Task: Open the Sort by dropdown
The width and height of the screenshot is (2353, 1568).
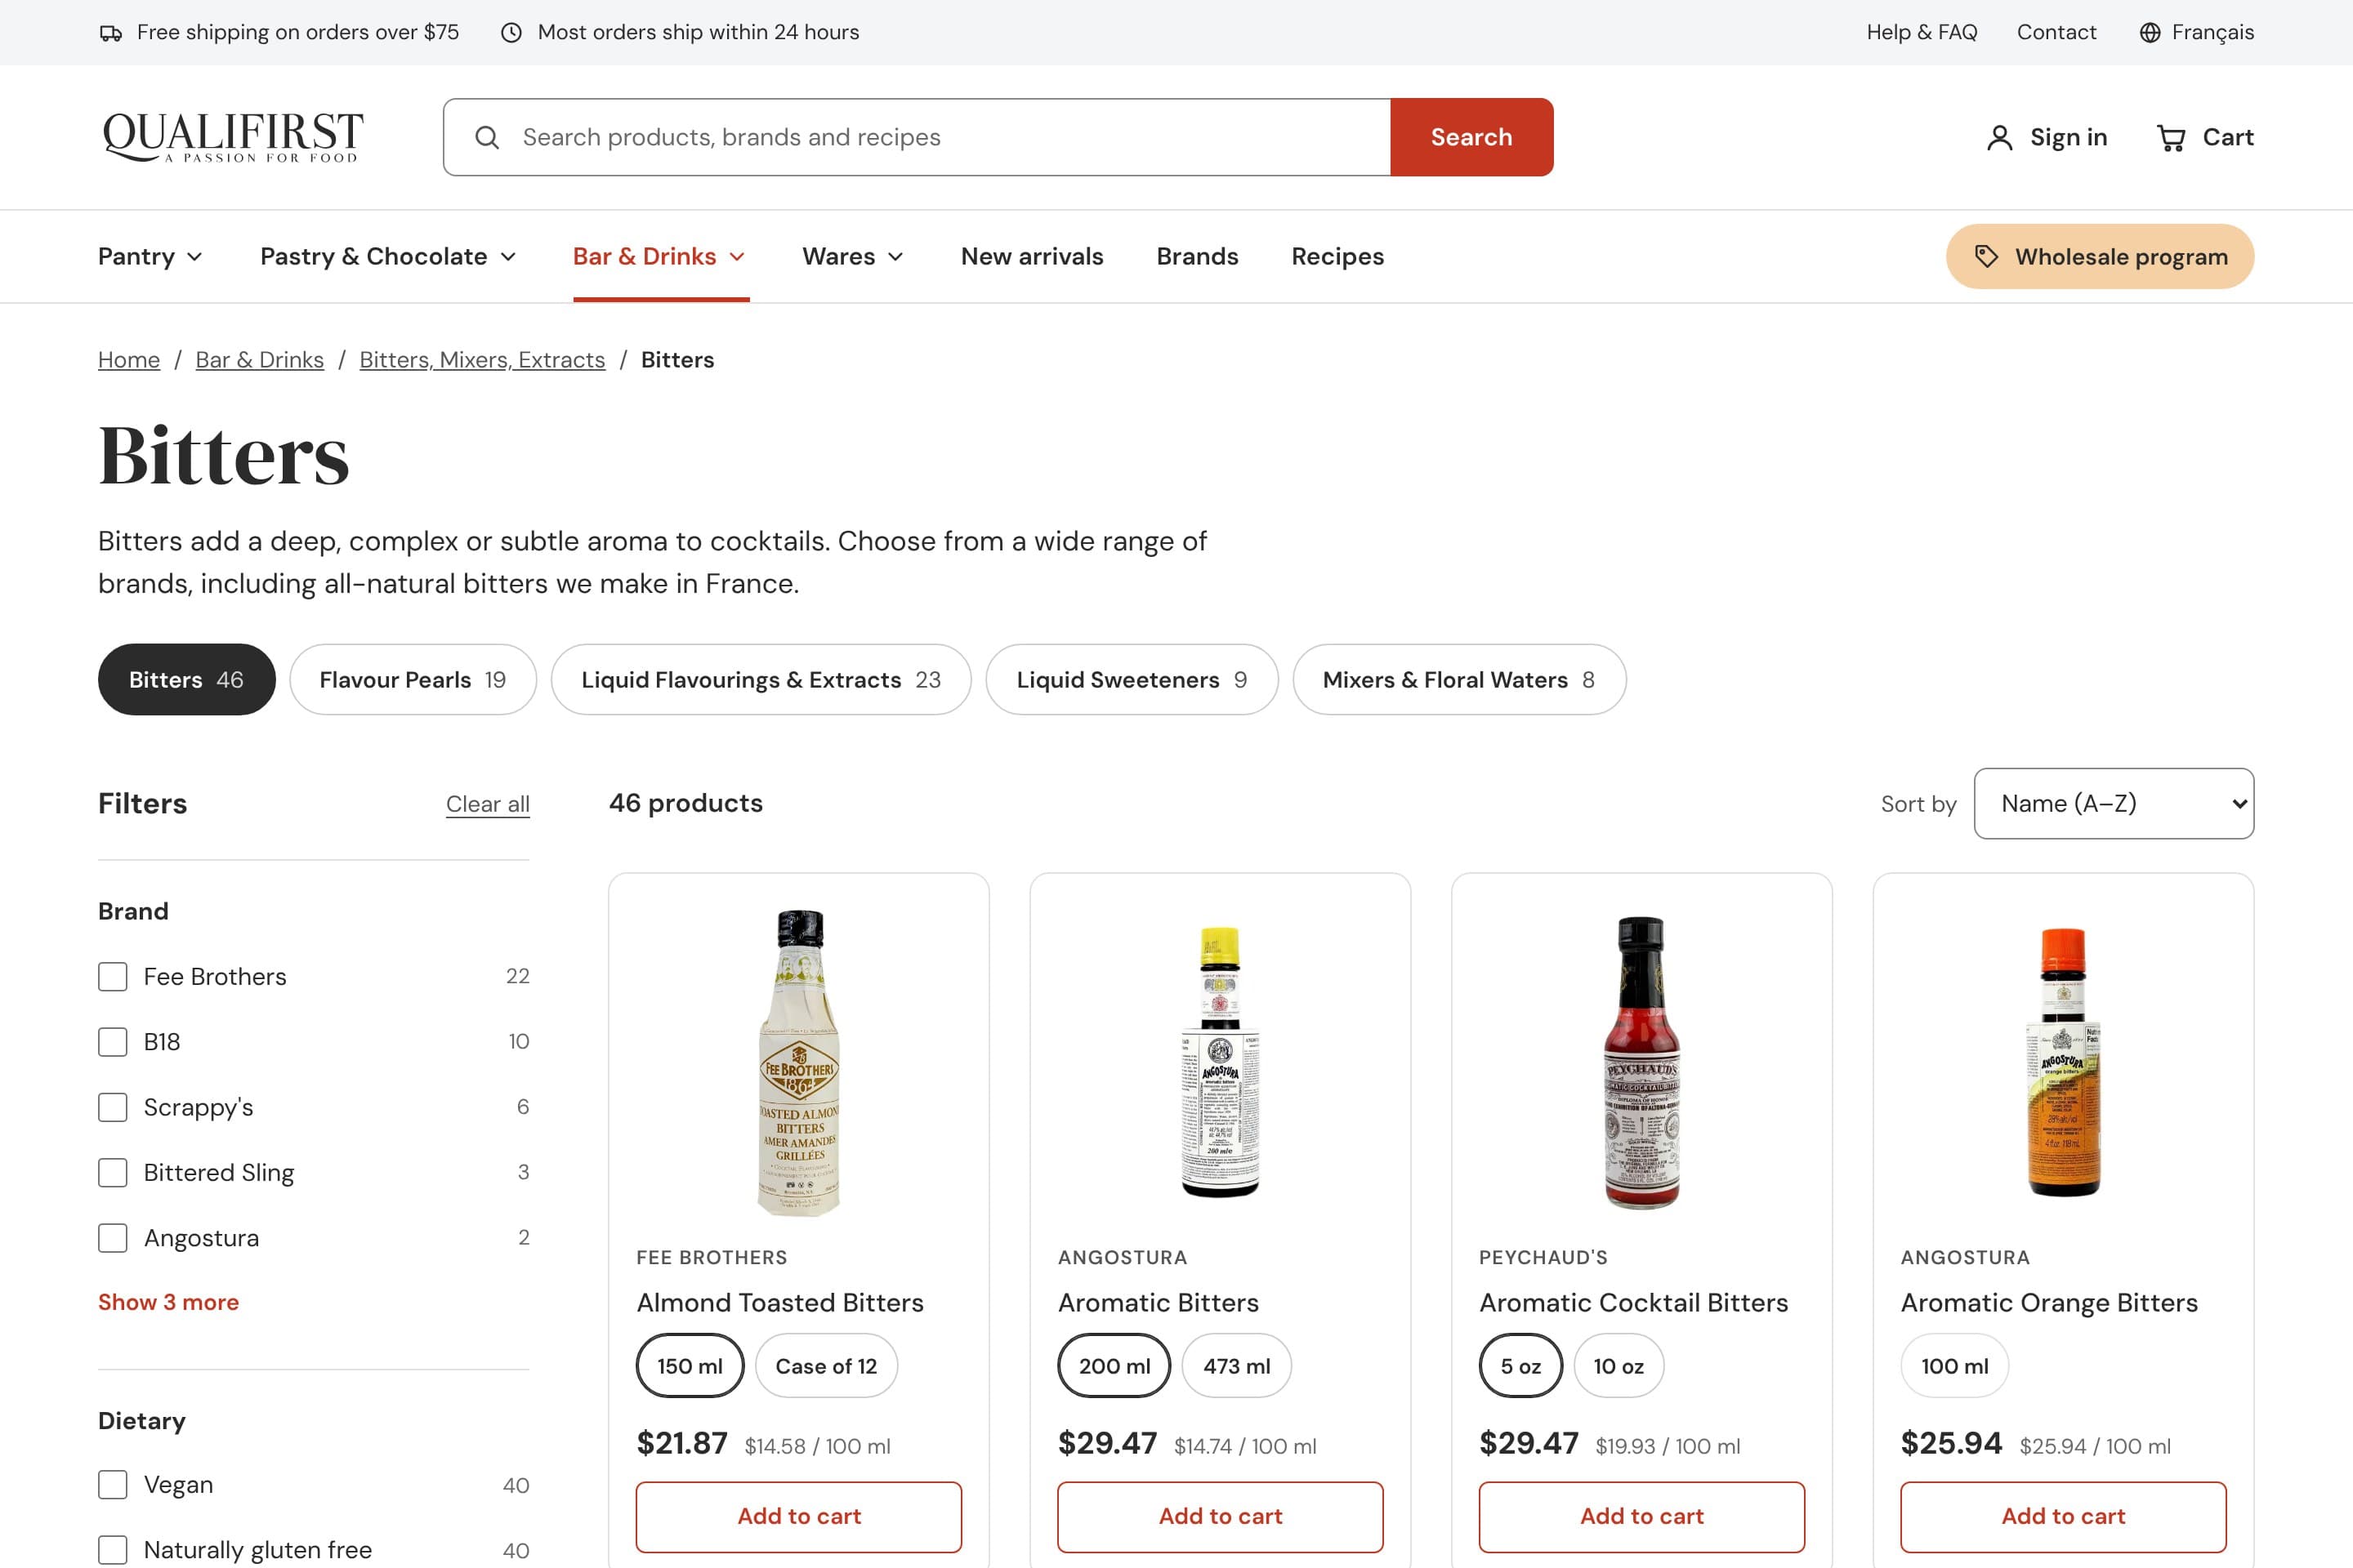Action: pos(2113,804)
